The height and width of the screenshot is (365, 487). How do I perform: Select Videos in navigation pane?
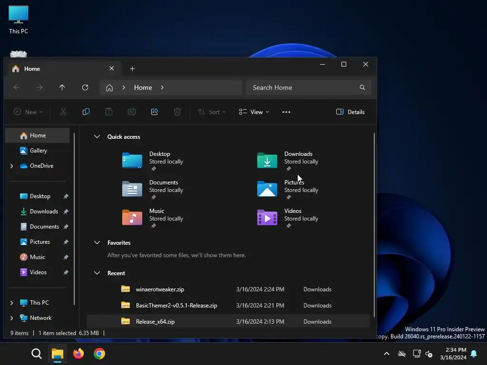[x=37, y=272]
